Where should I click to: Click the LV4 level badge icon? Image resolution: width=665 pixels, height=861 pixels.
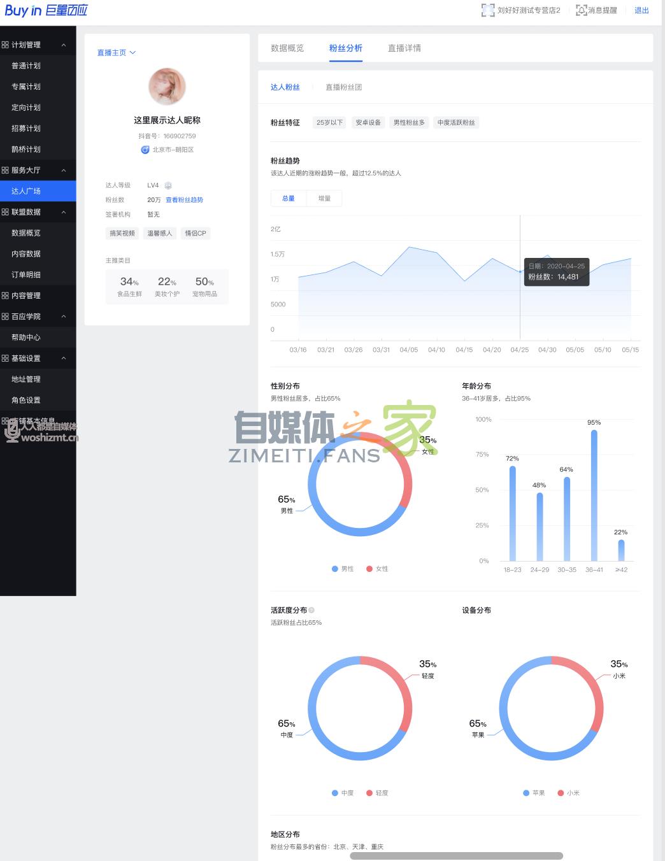168,185
